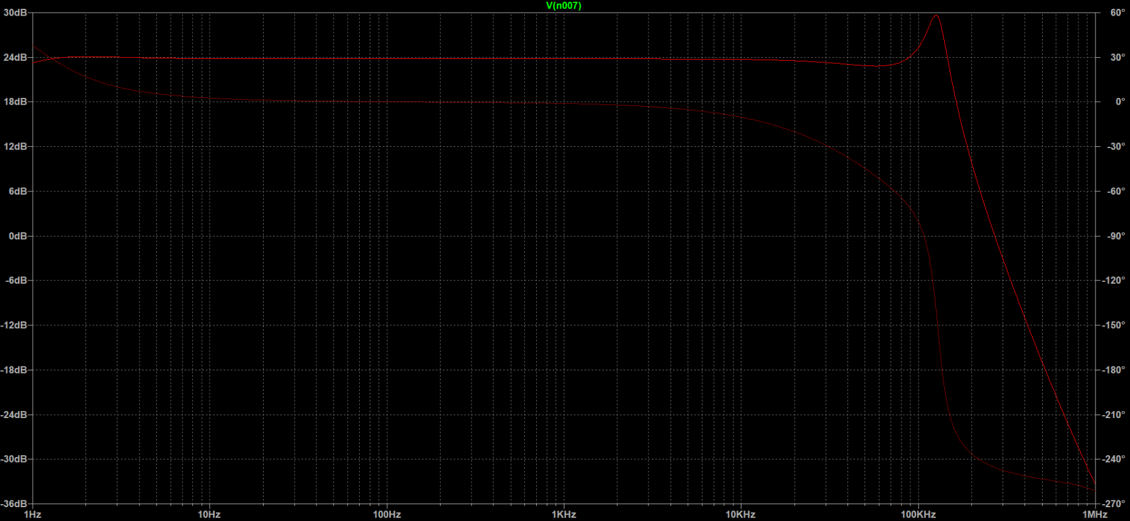Image resolution: width=1130 pixels, height=521 pixels.
Task: Select the 1KHz frequency axis label
Action: [564, 514]
